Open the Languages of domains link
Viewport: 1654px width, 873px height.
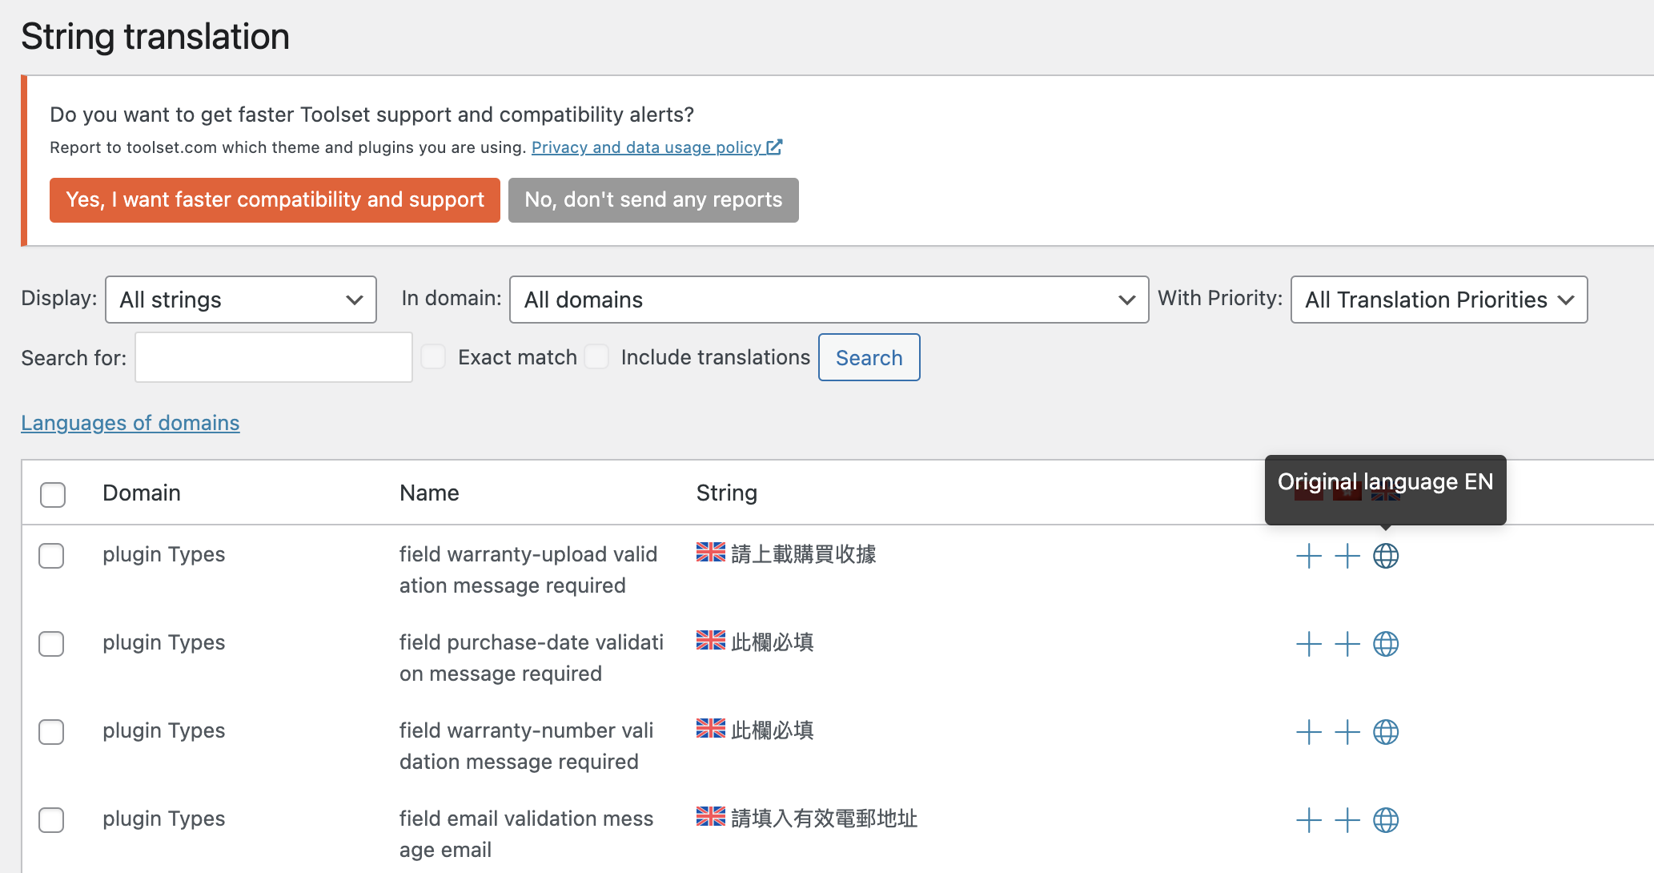click(x=130, y=422)
